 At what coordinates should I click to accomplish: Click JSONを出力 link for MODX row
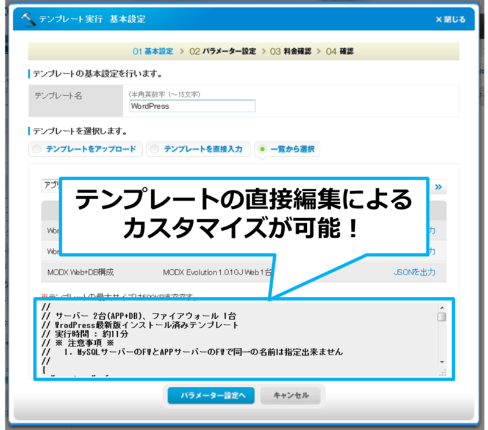pos(414,272)
